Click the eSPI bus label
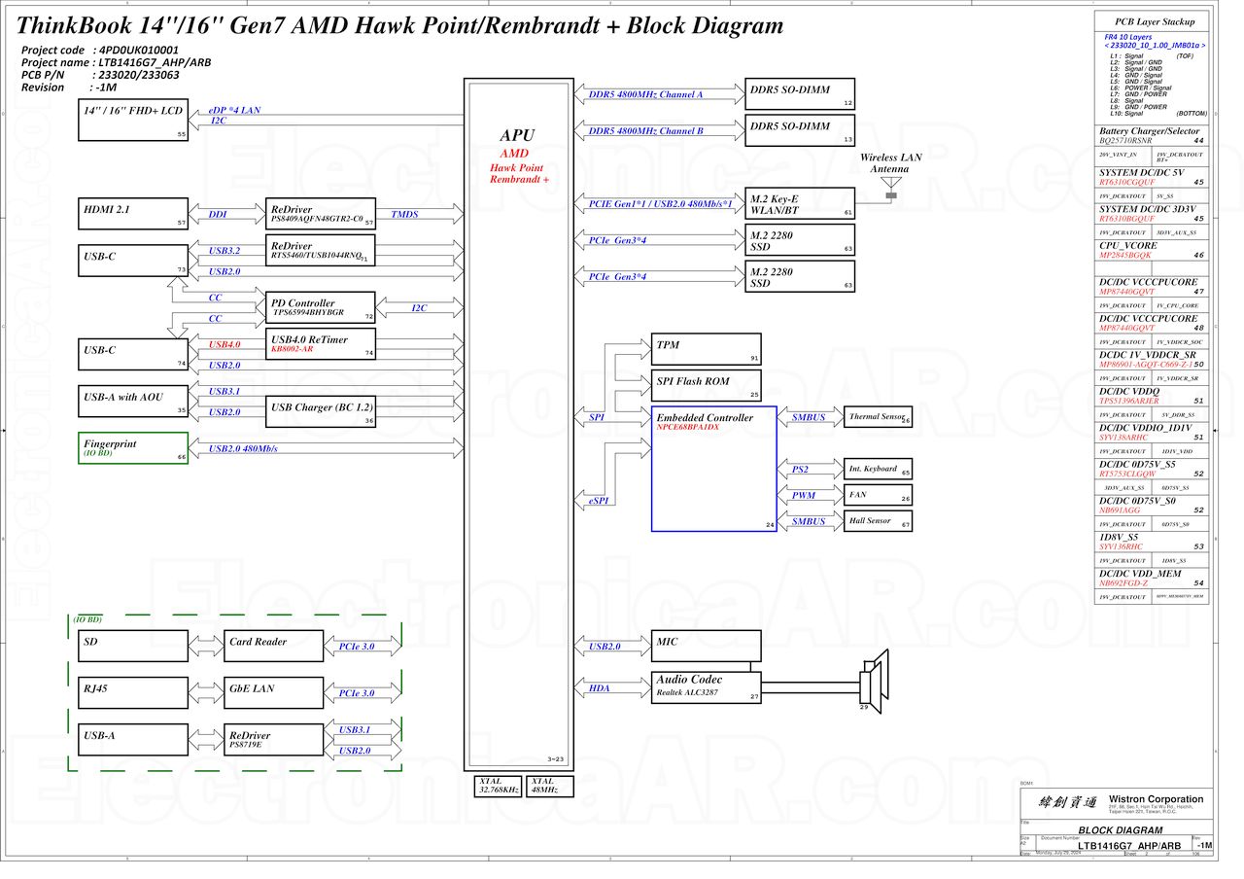1244x879 pixels. (598, 500)
